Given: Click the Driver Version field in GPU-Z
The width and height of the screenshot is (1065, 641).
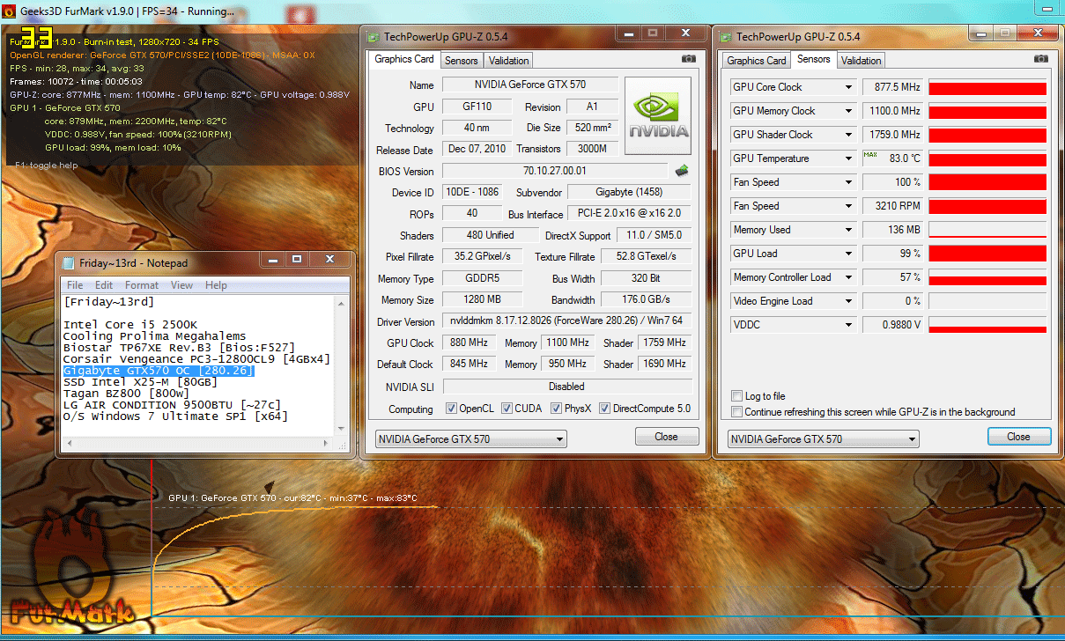Looking at the screenshot, I should [566, 321].
